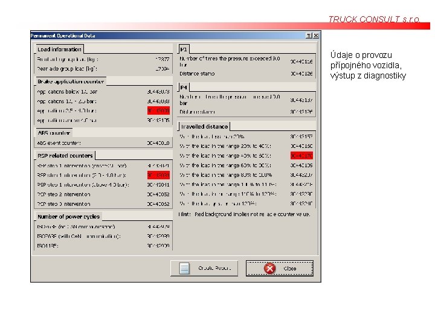Select the Rear axle group load row label

point(67,68)
